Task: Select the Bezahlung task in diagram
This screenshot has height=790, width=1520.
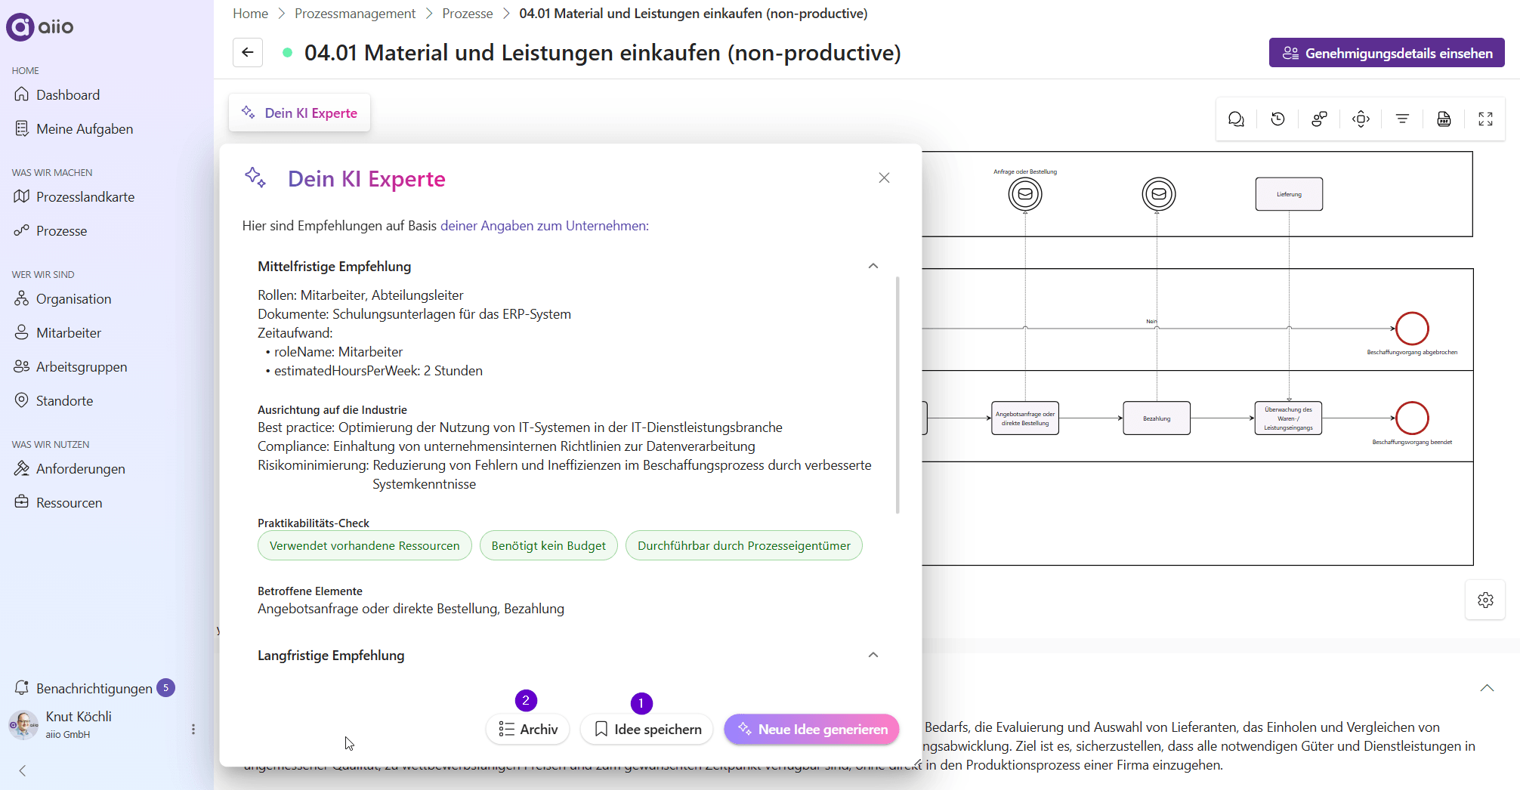Action: coord(1157,418)
